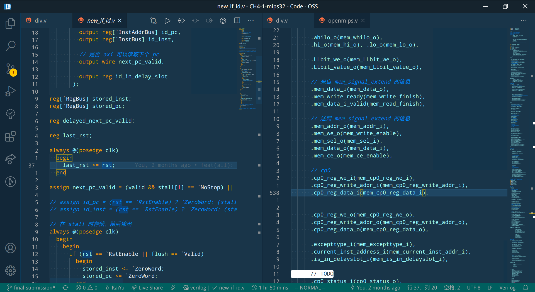This screenshot has width=535, height=292.
Task: Click '-- NORMAL --' Vim mode indicator
Action: click(x=310, y=288)
